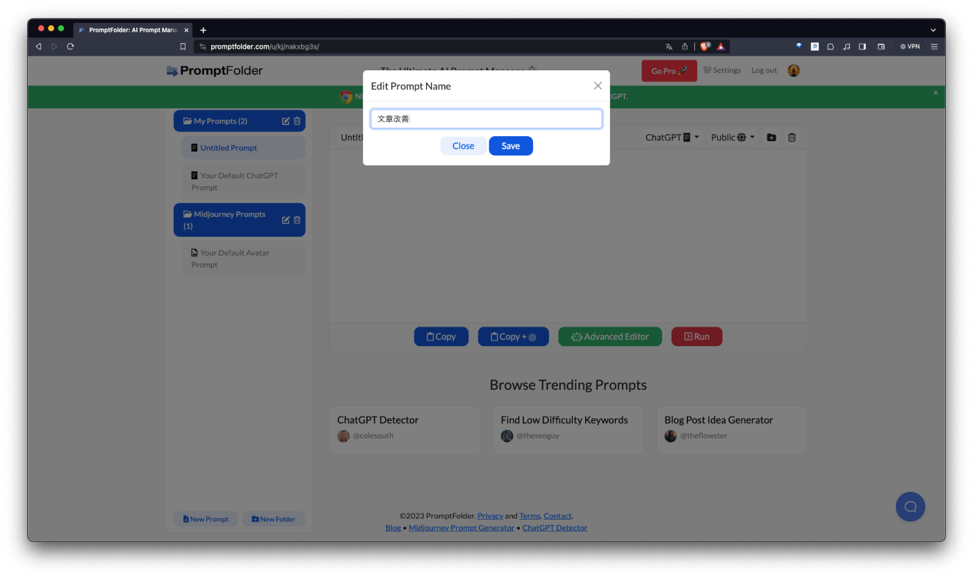Screen dimensions: 973x578
Task: Open the extensions puzzle icon
Action: tap(831, 47)
